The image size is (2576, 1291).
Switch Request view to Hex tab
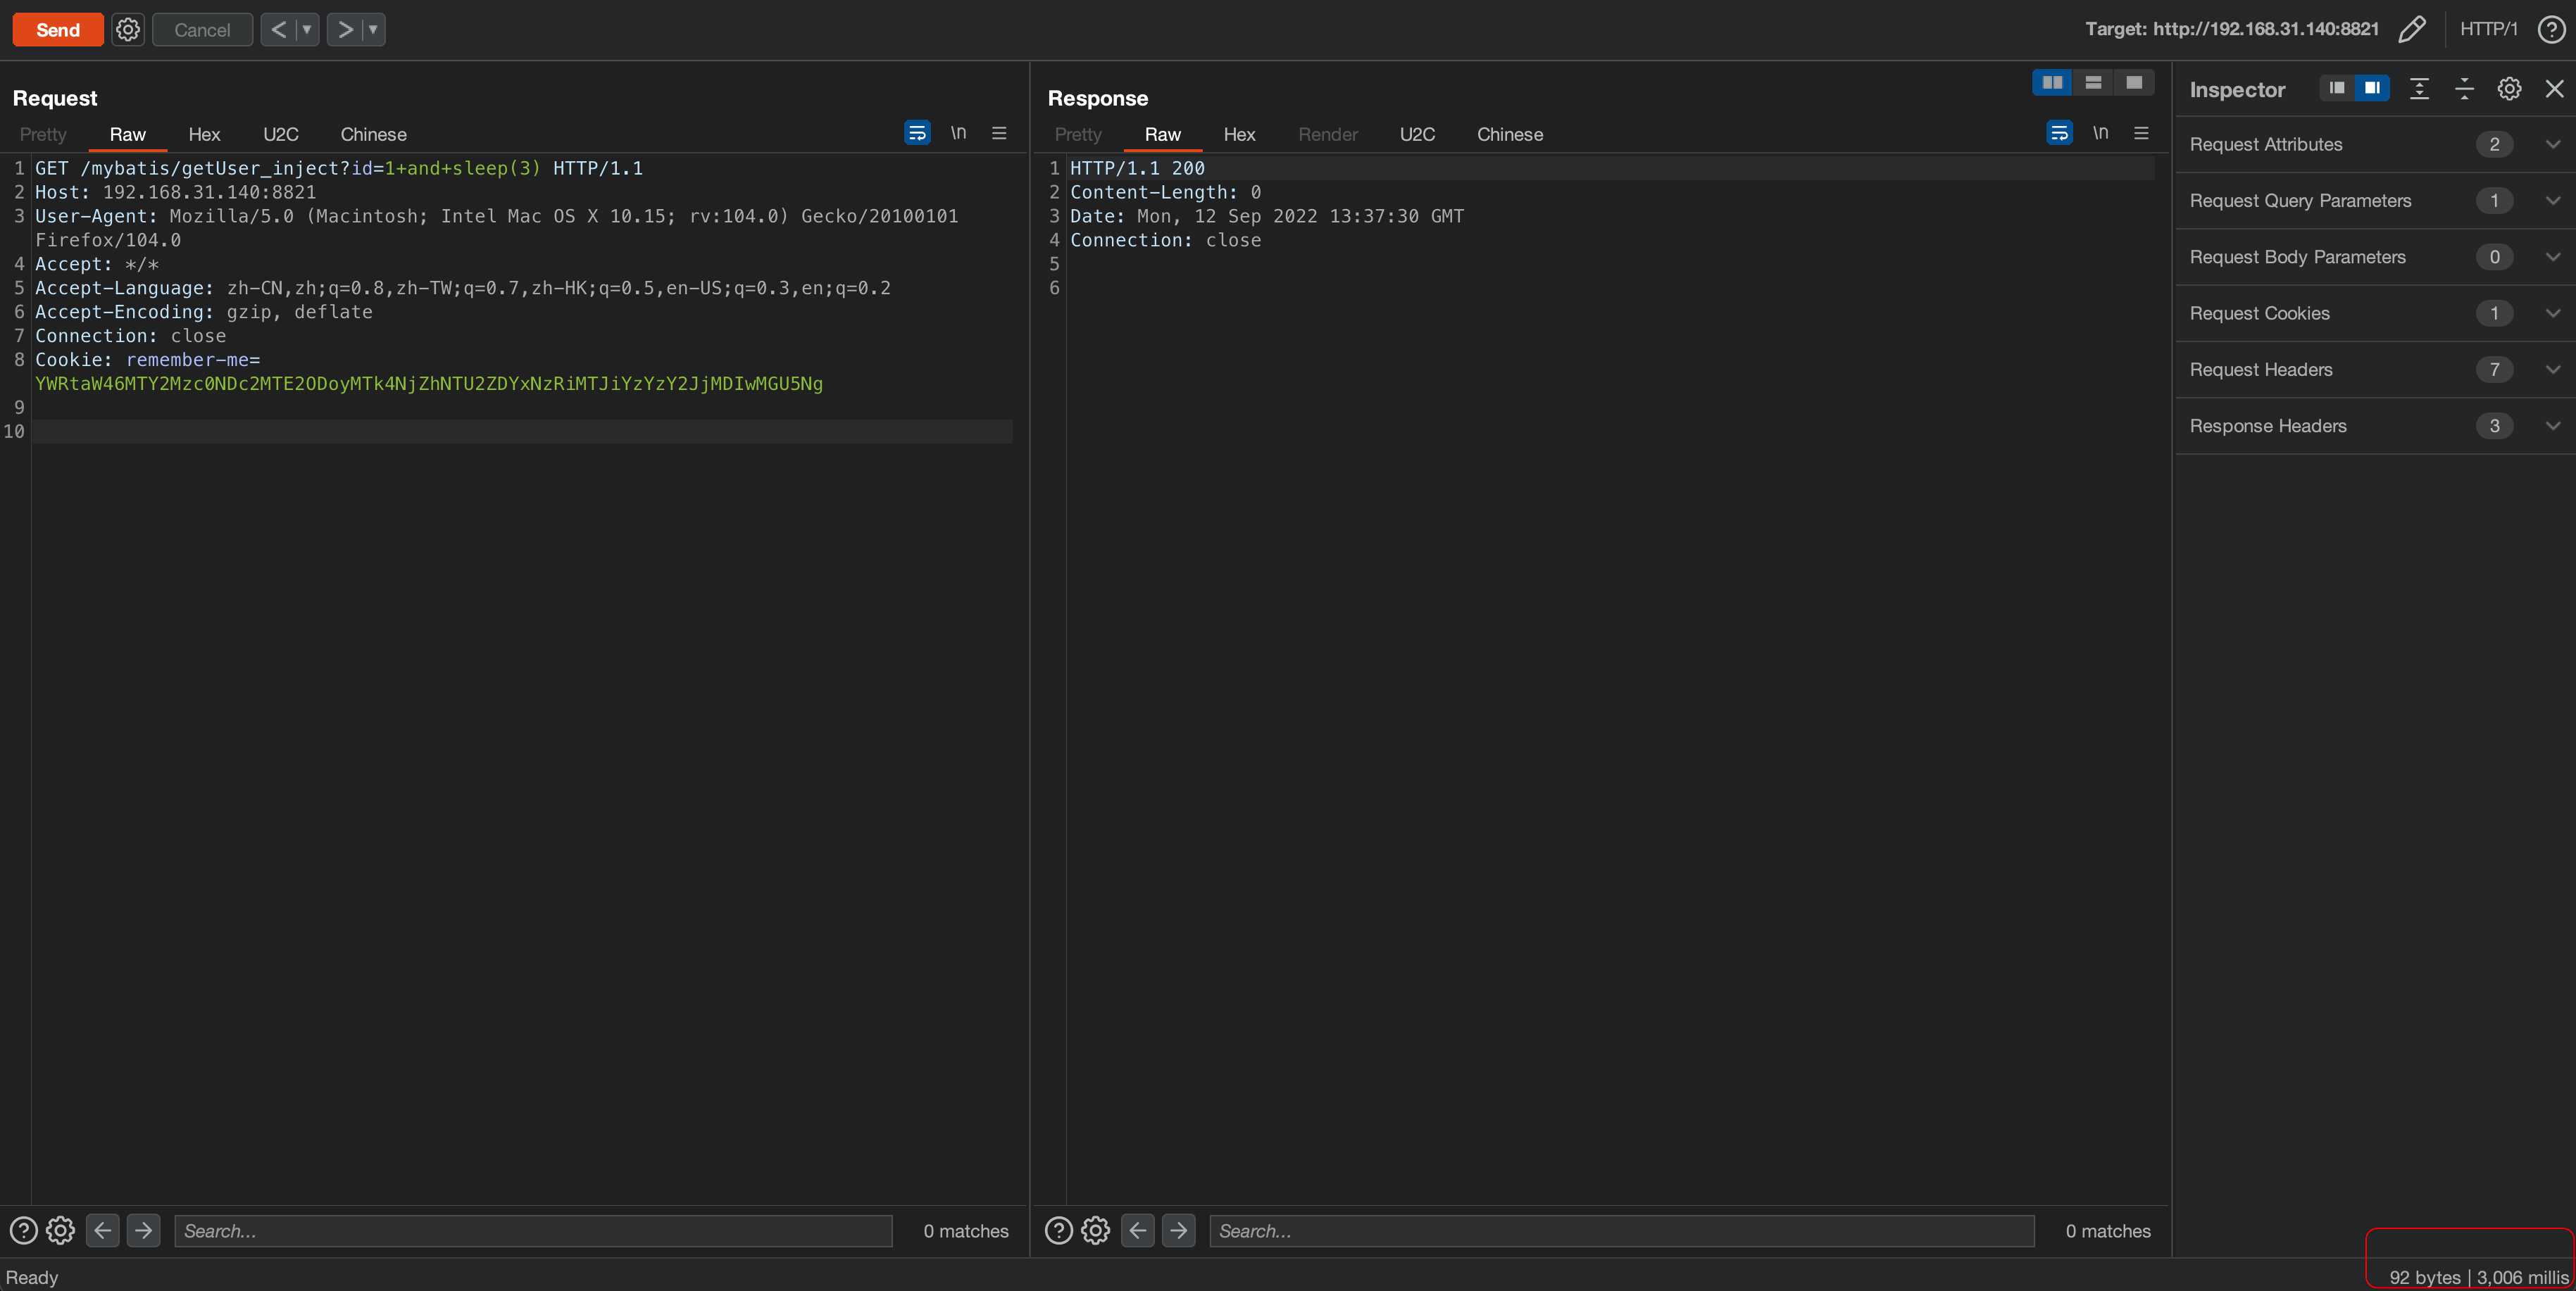pos(204,134)
